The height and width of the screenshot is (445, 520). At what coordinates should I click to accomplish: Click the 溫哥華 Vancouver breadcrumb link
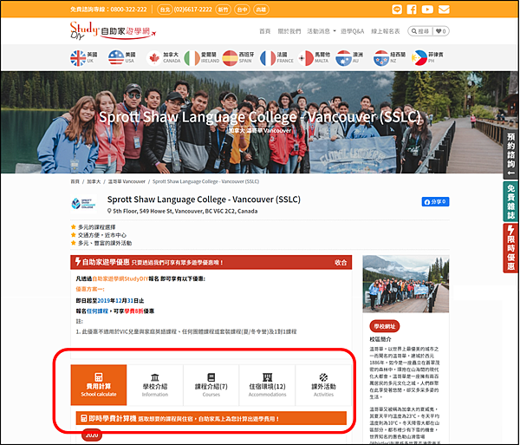[127, 181]
